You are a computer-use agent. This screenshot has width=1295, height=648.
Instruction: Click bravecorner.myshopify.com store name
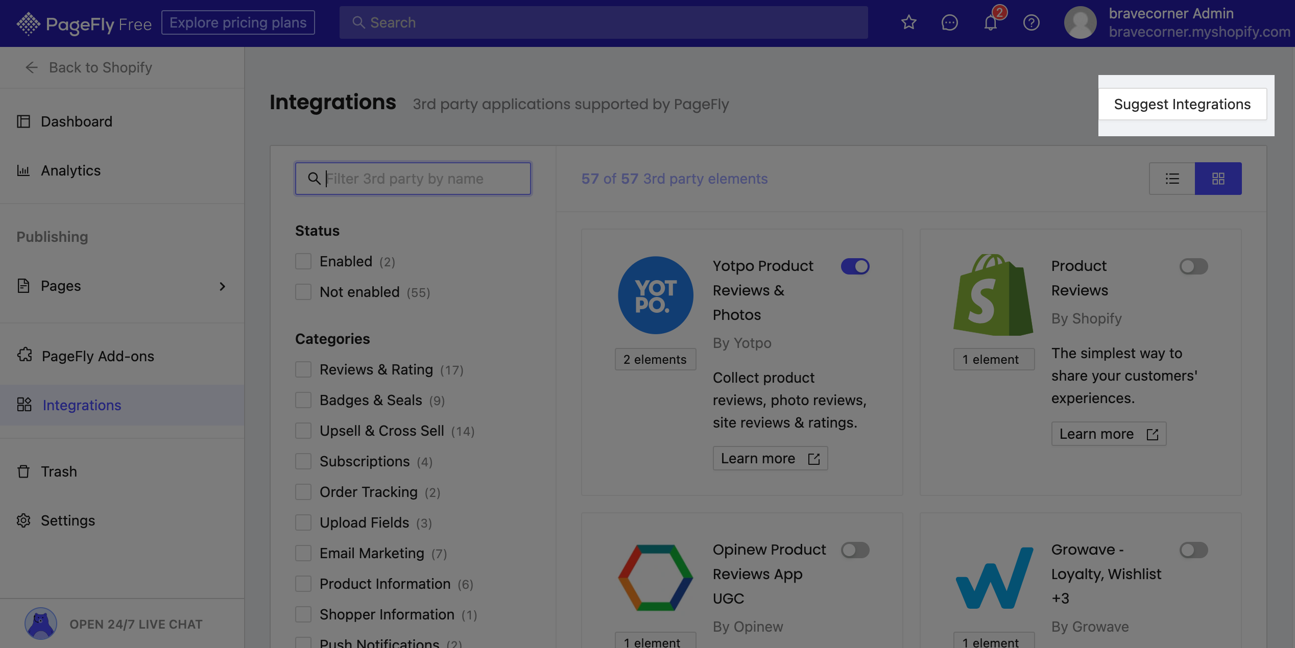[1200, 32]
